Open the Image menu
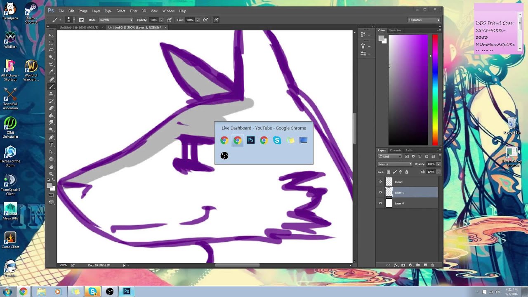Image resolution: width=528 pixels, height=297 pixels. tap(83, 11)
